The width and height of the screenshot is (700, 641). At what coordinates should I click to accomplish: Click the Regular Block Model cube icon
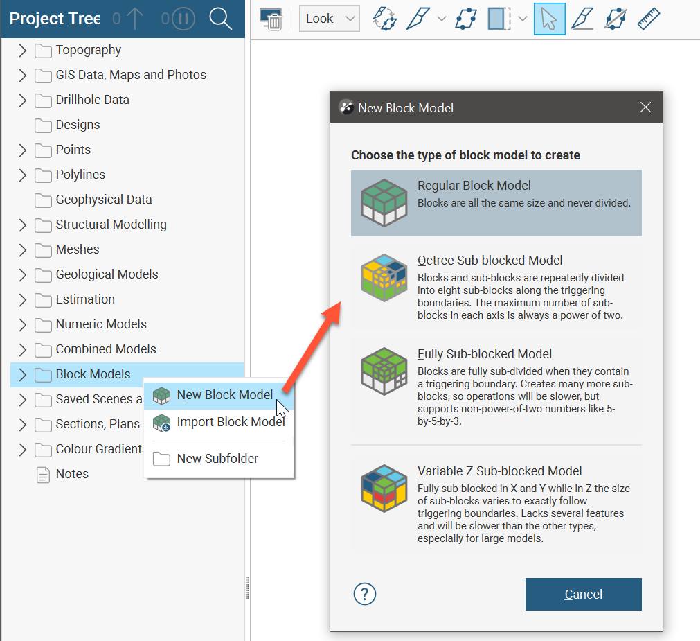[384, 203]
